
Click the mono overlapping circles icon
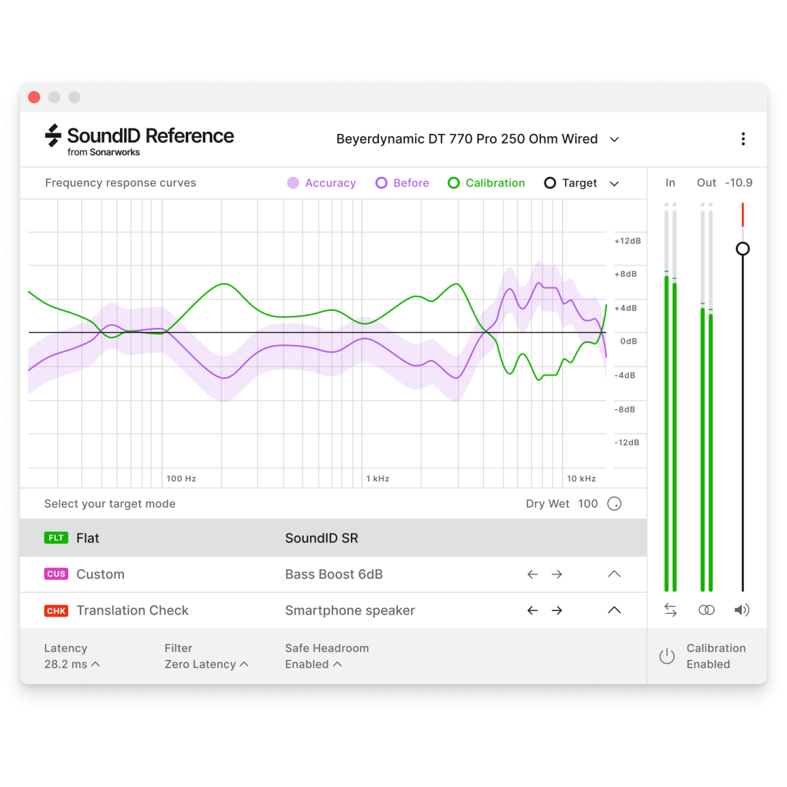706,610
